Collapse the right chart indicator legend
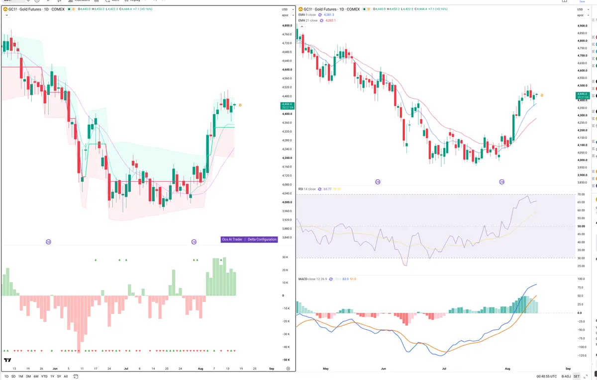This screenshot has height=380, width=597. (302, 26)
